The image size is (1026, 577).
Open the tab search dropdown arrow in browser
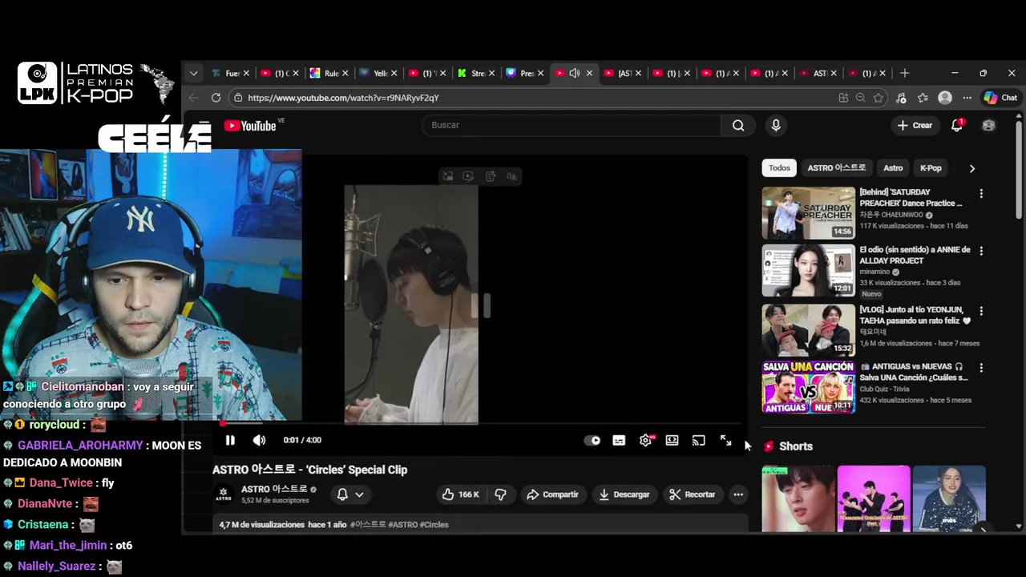[x=193, y=73]
